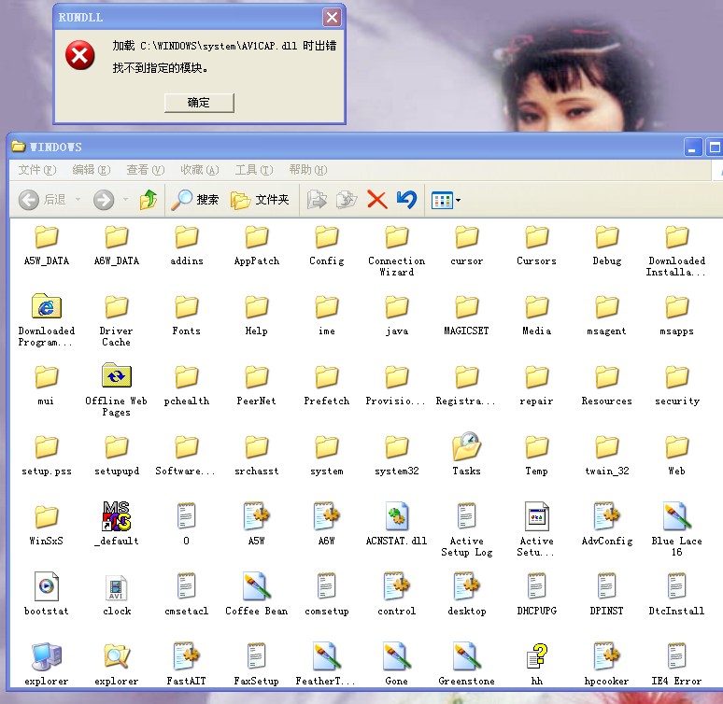Open the Views dropdown button
723x704 pixels.
pos(446,200)
